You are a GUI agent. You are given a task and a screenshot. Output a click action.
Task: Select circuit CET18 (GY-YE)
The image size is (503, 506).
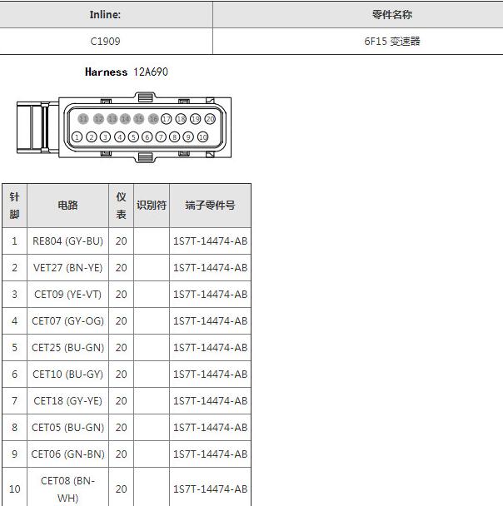[67, 401]
